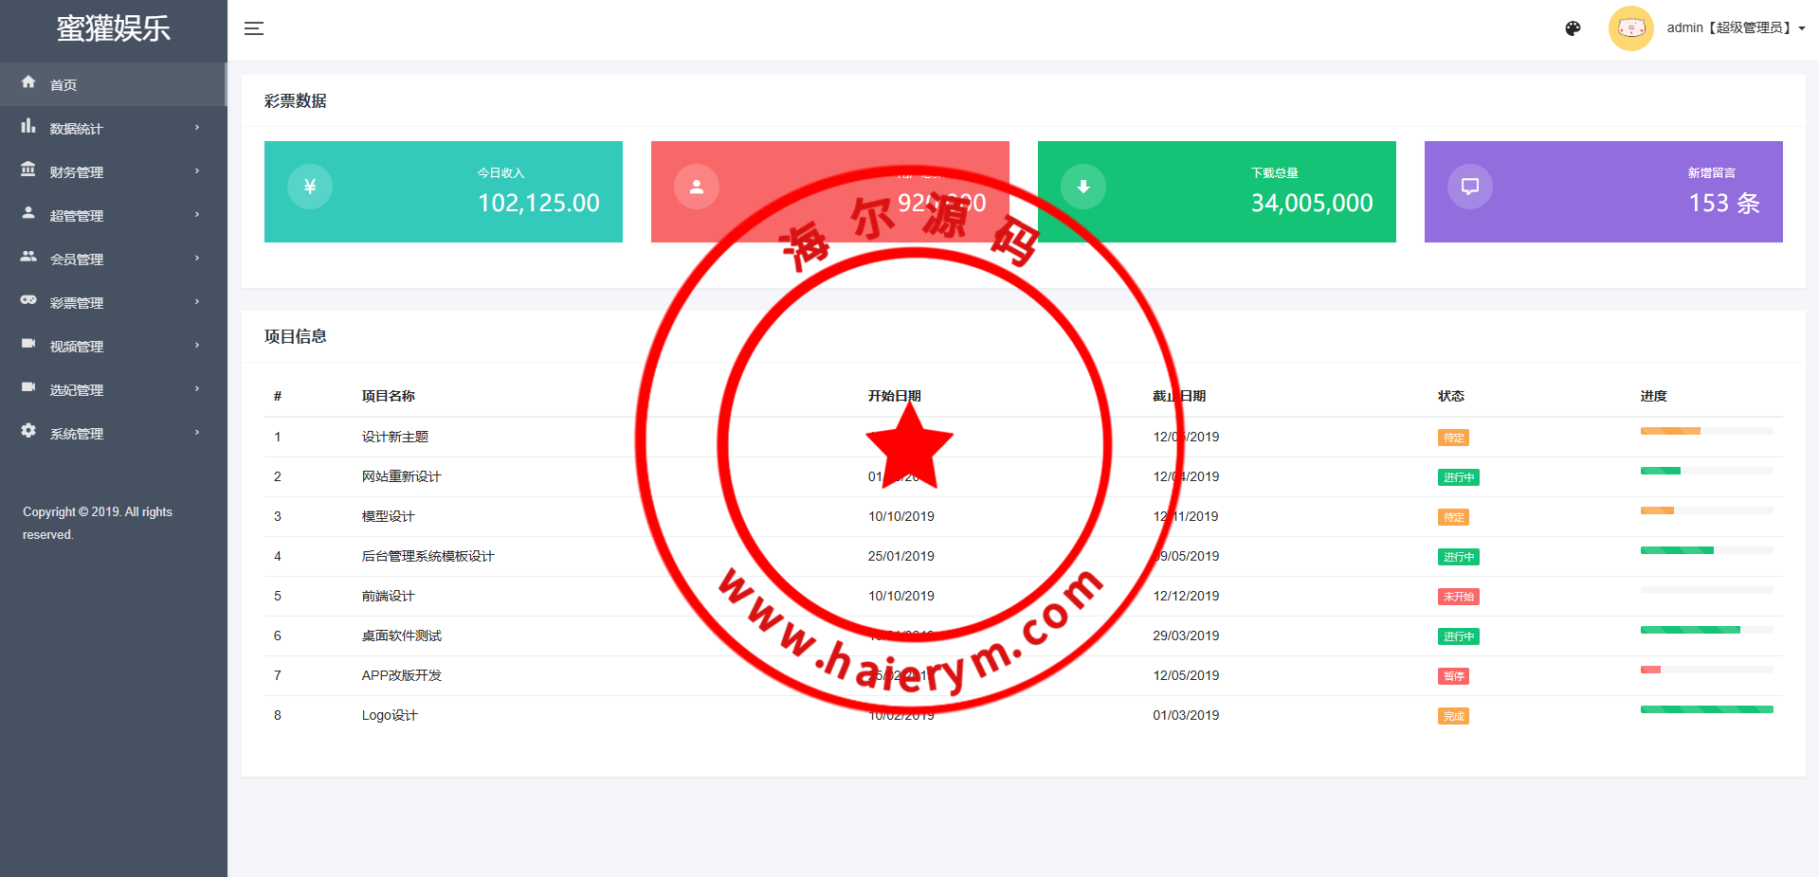Viewport: 1819px width, 877px height.
Task: Click the home icon in sidebar
Action: (28, 82)
